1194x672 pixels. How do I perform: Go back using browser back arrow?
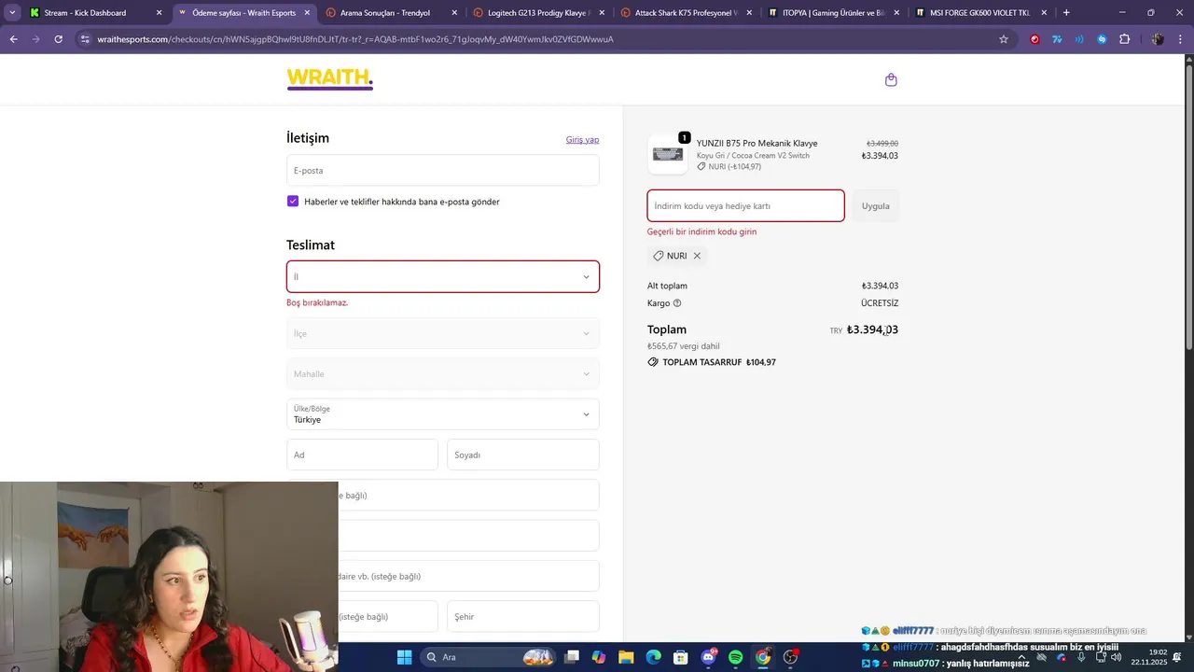click(13, 39)
